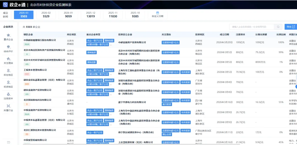This screenshot has width=297, height=145.
Task: Open 中国重型机械有限公司 company link
Action: (x=35, y=140)
